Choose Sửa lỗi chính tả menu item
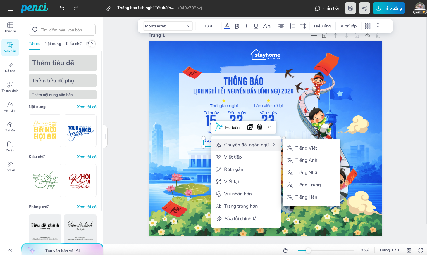 click(240, 219)
